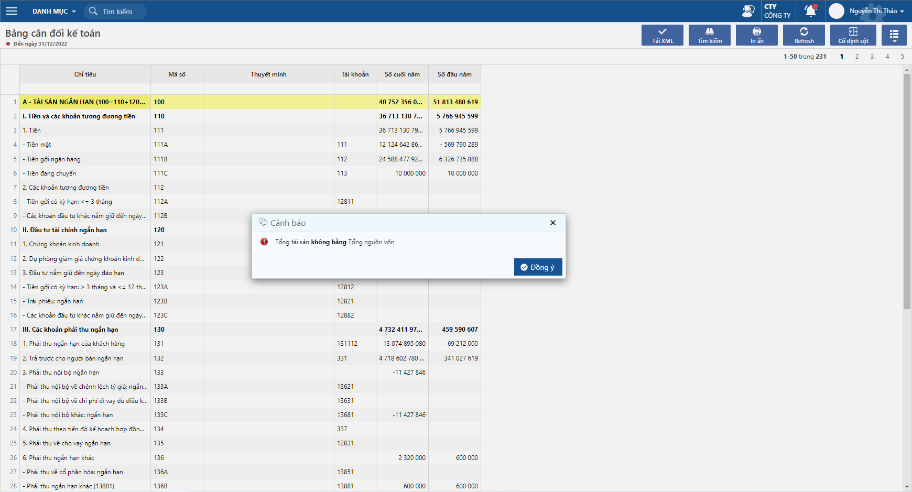Image resolution: width=912 pixels, height=492 pixels.
Task: Click the Cố định cột button
Action: click(853, 35)
